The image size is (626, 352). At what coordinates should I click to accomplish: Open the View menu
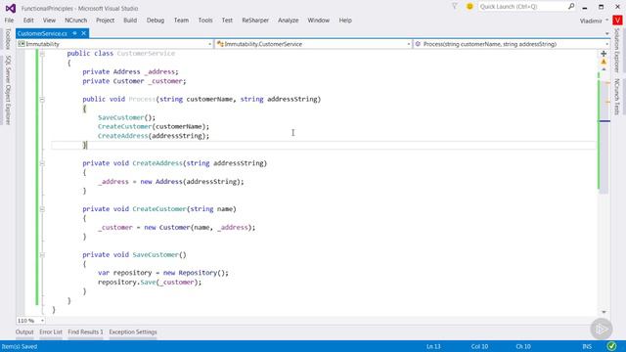point(49,20)
